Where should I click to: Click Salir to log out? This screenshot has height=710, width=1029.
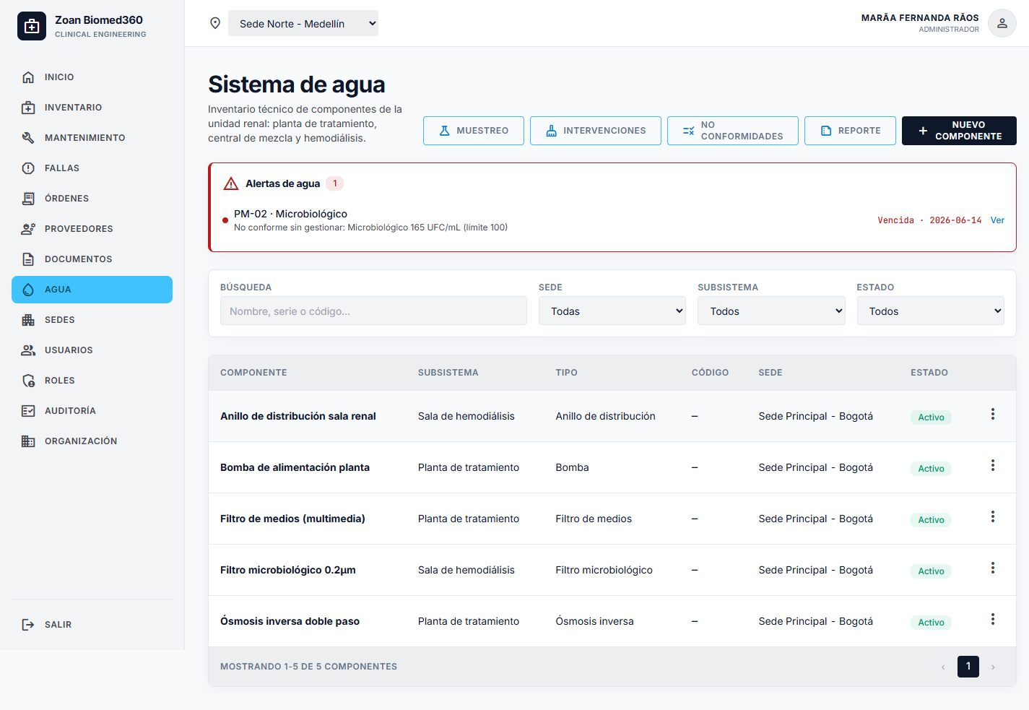pyautogui.click(x=92, y=625)
